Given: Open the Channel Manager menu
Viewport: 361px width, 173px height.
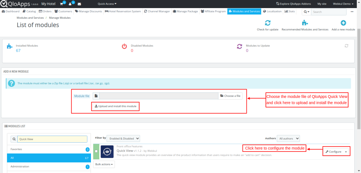Looking at the screenshot, I should click(157, 11).
